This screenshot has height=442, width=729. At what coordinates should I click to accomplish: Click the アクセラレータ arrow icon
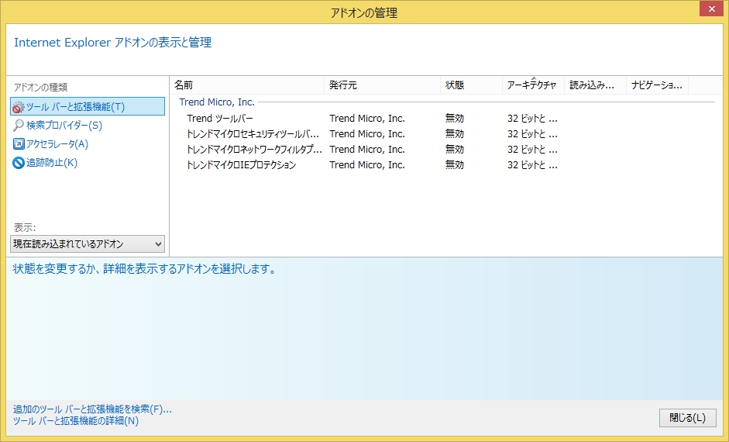click(18, 144)
